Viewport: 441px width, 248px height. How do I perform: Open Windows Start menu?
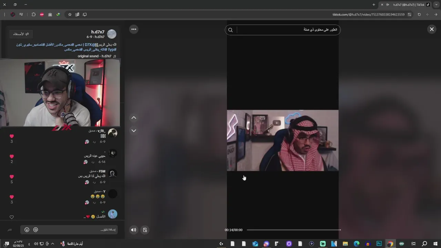435,244
